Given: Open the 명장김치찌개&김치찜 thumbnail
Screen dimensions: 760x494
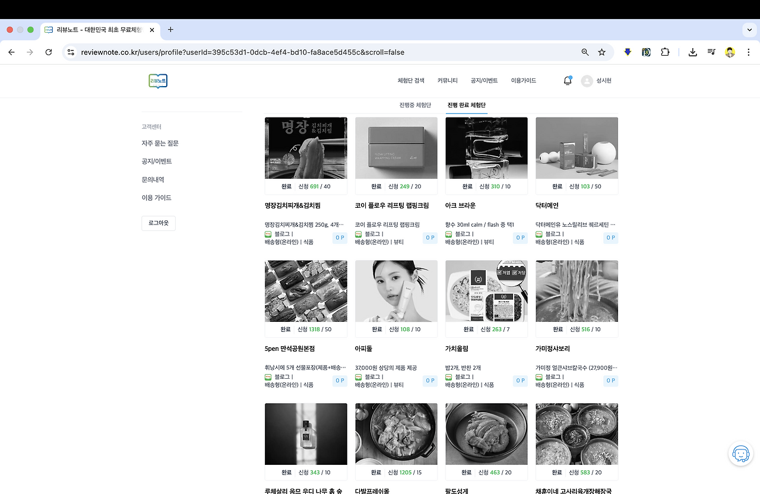Looking at the screenshot, I should 306,148.
